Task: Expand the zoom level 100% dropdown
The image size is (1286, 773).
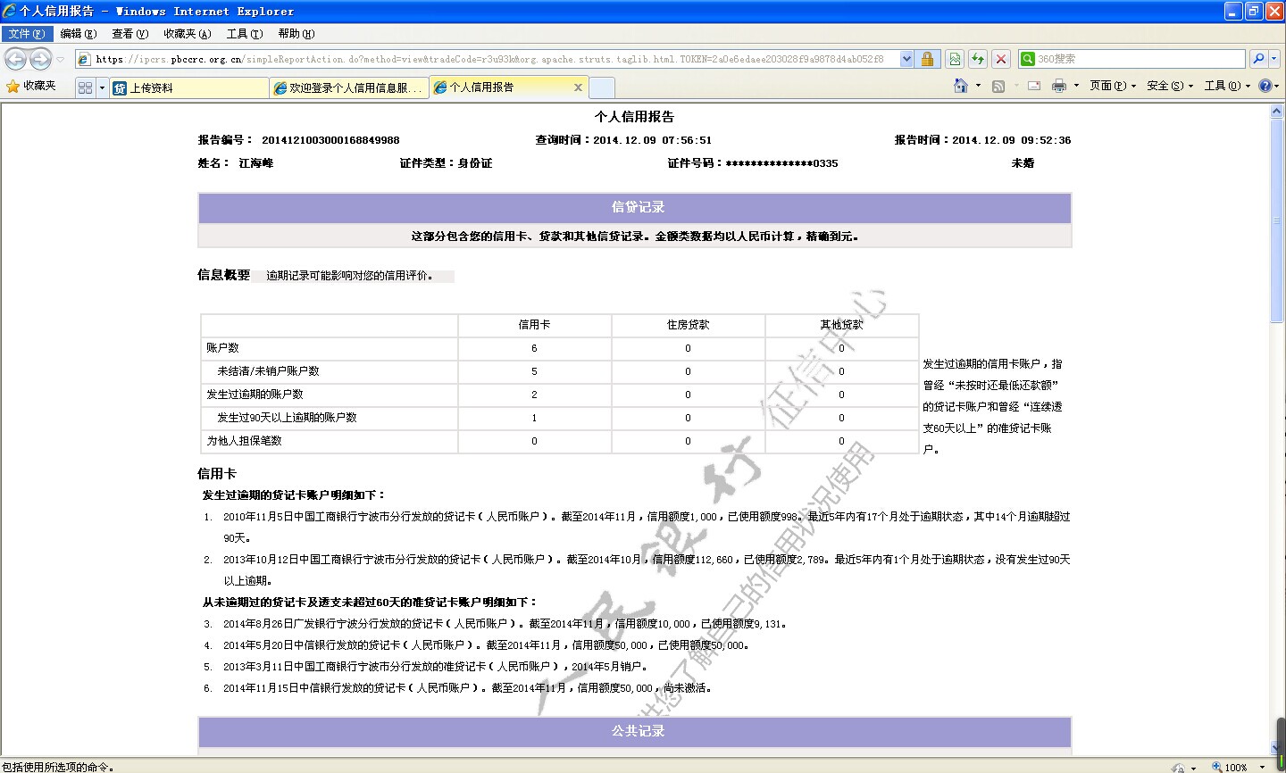Action: point(1262,767)
